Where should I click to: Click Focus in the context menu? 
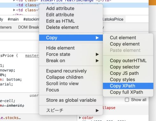[x=71, y=90]
